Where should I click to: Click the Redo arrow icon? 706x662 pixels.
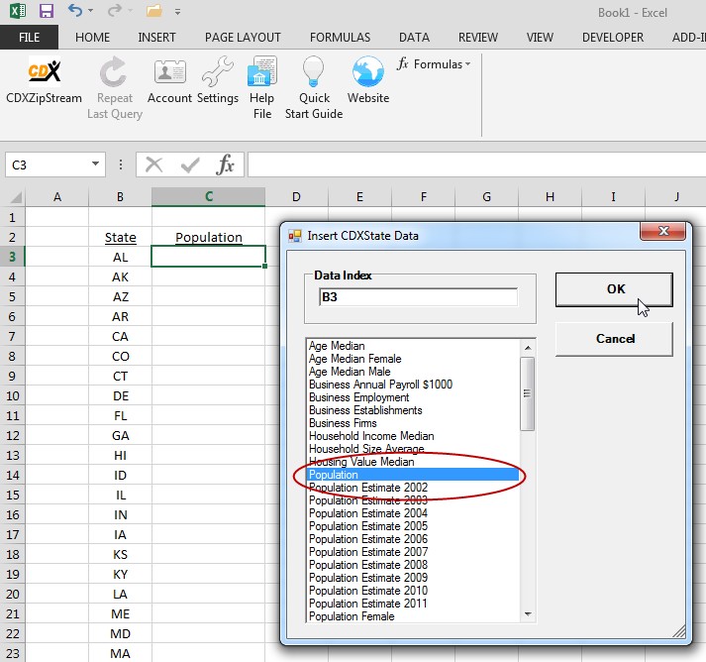[x=114, y=10]
